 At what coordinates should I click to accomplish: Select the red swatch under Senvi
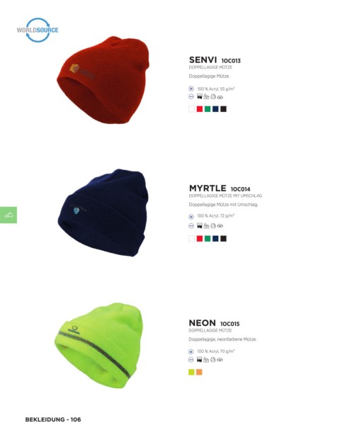[200, 109]
